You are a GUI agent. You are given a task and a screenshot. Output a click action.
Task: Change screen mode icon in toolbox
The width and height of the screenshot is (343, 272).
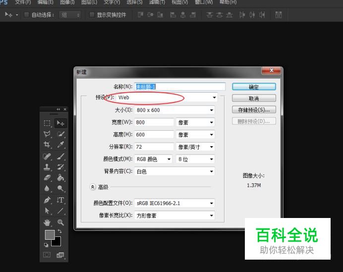coord(60,255)
